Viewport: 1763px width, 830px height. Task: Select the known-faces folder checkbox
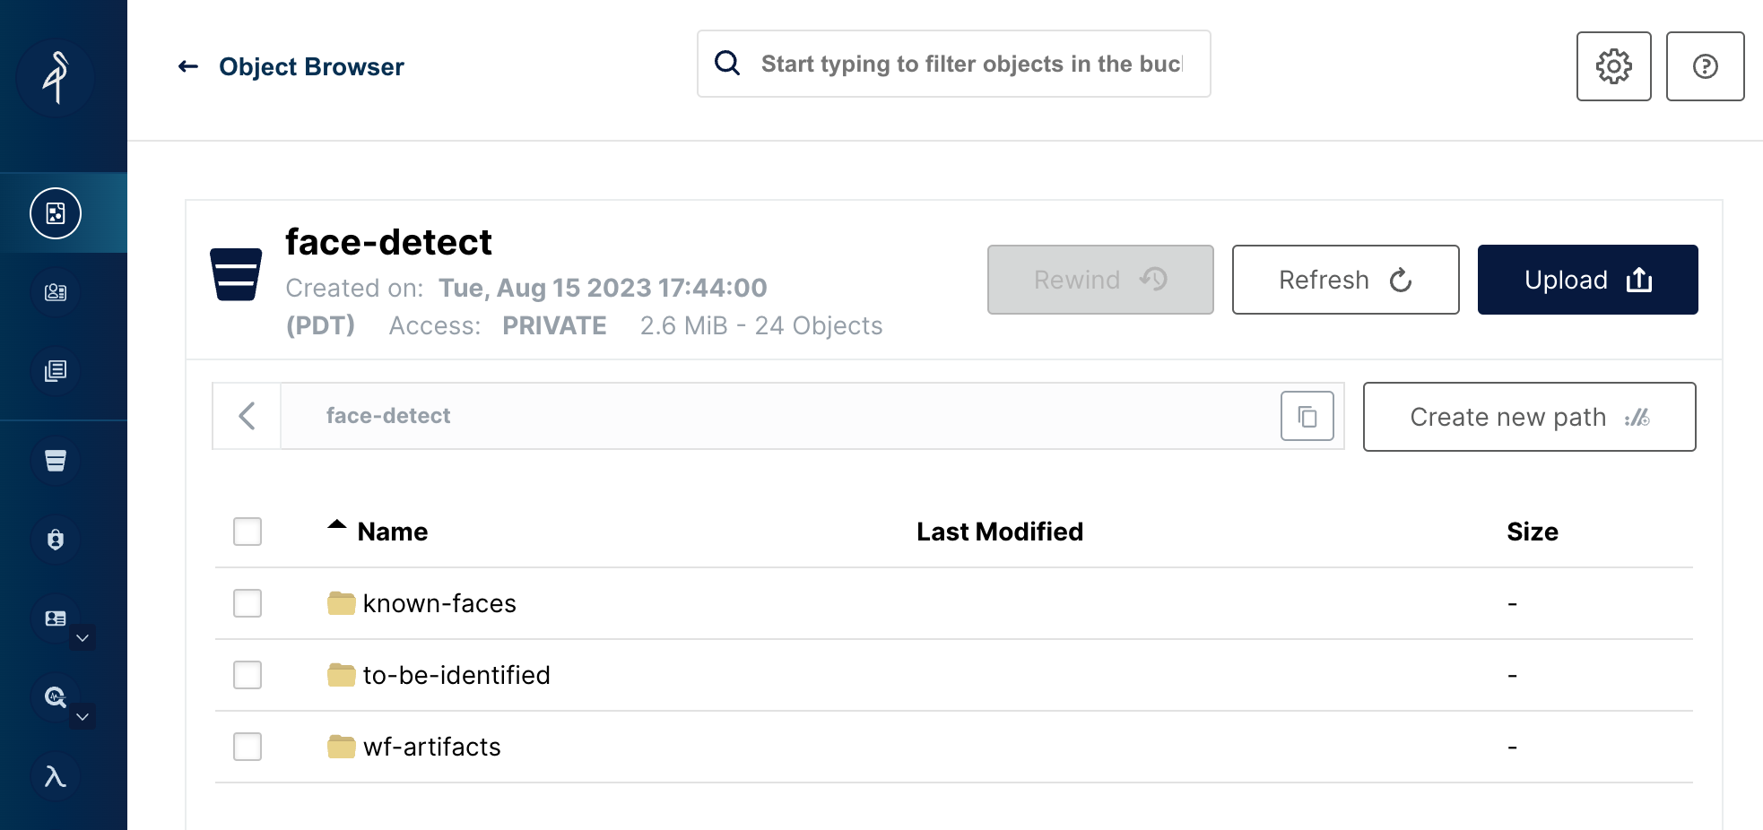tap(248, 603)
